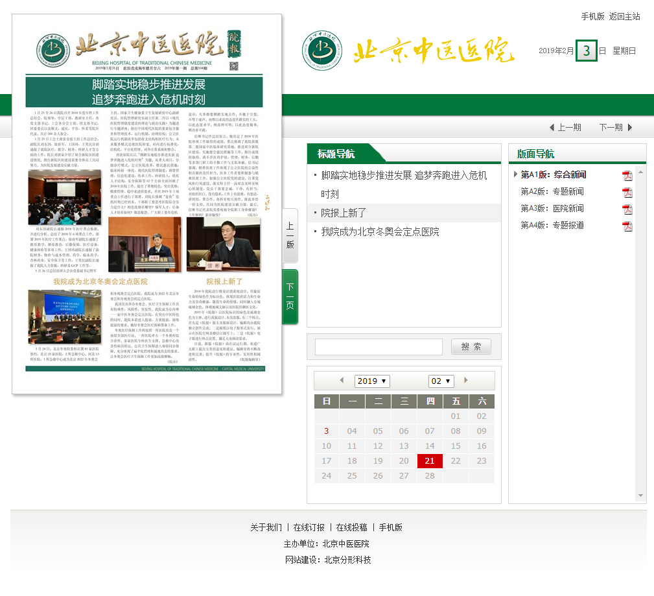This screenshot has width=654, height=596.
Task: Go to 下一期 next issue
Action: 616,127
